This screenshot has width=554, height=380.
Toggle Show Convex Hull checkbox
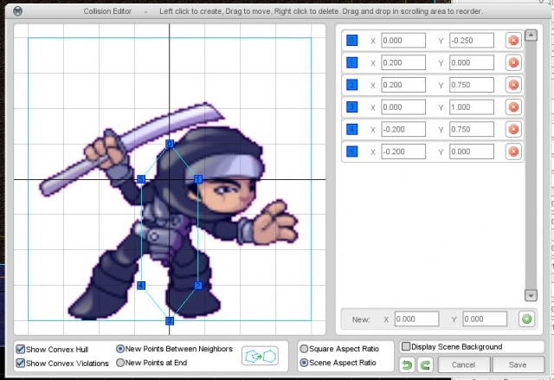pos(21,350)
